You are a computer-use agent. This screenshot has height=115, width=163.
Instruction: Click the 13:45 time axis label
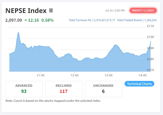tap(109, 75)
